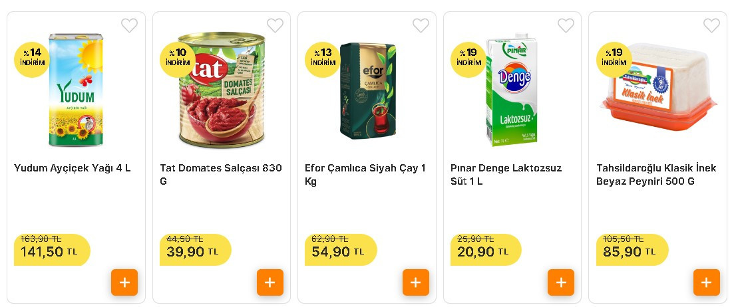This screenshot has height=307, width=736.
Task: Open Yudum Ayçiçek Yağı 4 L title
Action: (73, 168)
